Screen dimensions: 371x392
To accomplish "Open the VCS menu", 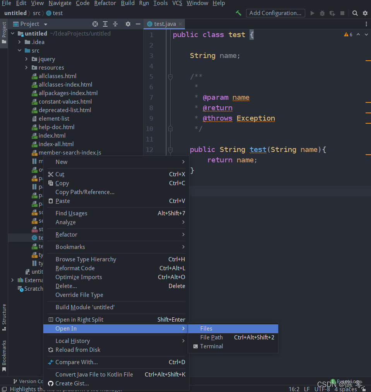I will pos(177,3).
